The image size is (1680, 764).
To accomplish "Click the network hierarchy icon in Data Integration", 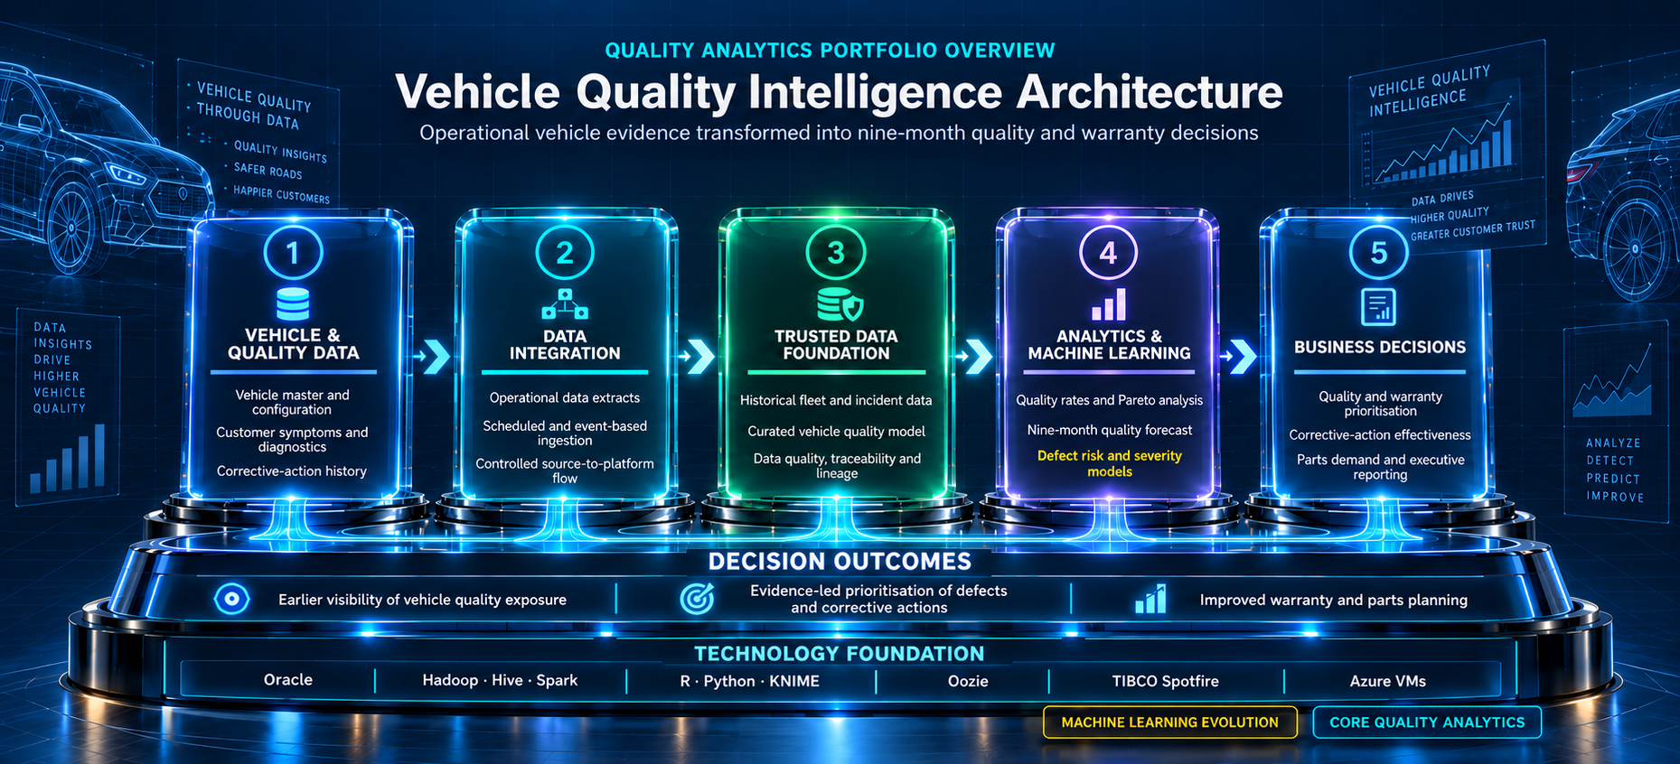I will click(x=565, y=304).
